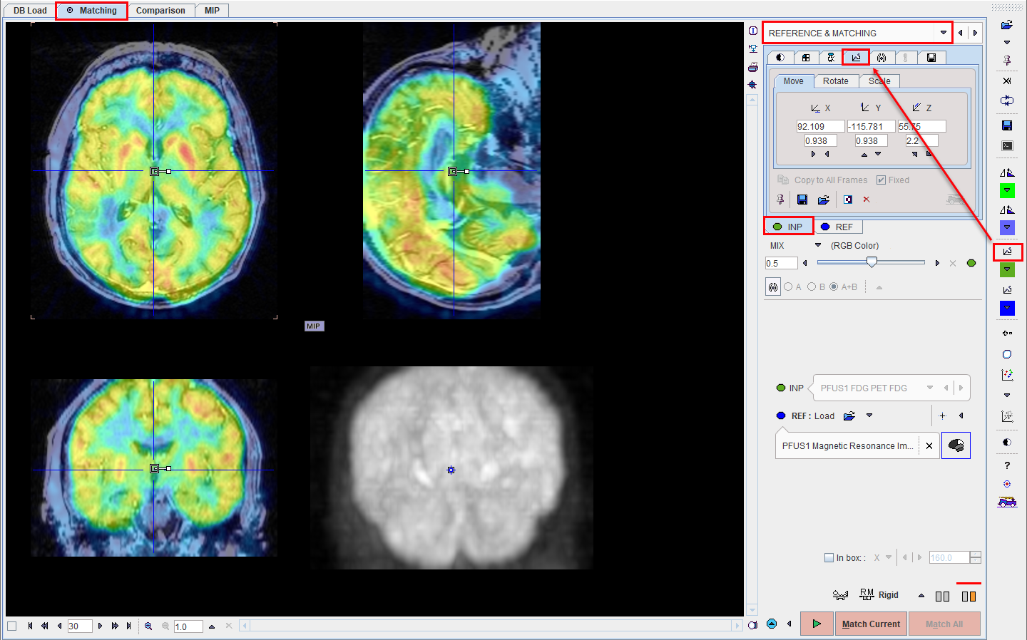Click the crosshair plus icon beside REF Load
1027x640 pixels.
click(942, 416)
